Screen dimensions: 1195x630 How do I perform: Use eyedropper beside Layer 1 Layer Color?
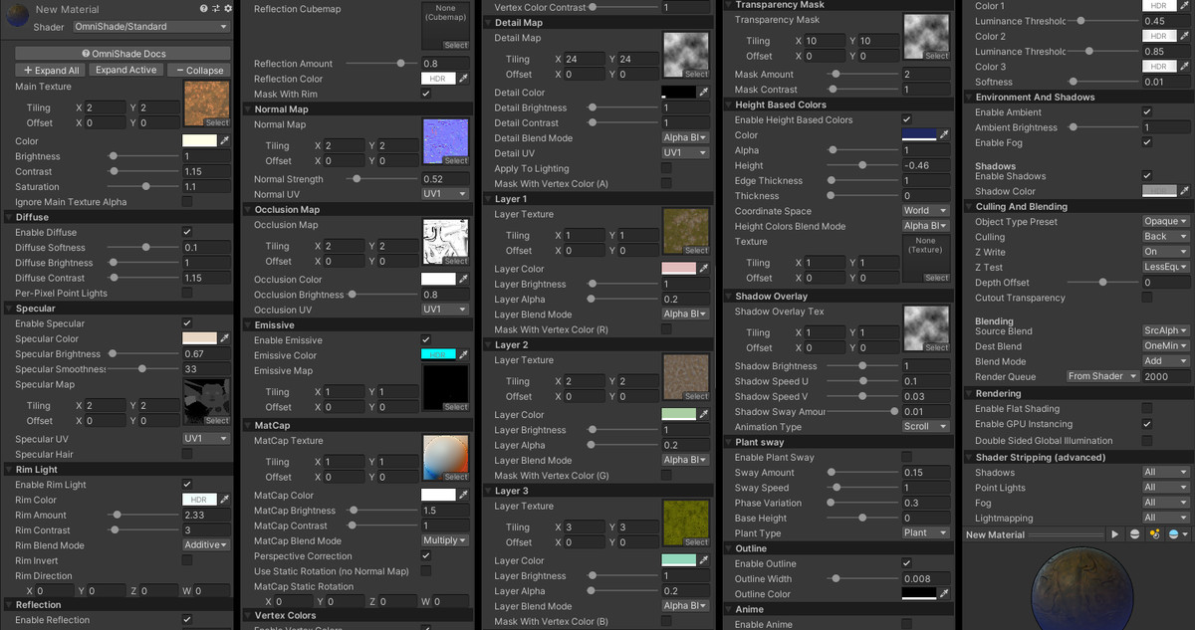[x=704, y=269]
